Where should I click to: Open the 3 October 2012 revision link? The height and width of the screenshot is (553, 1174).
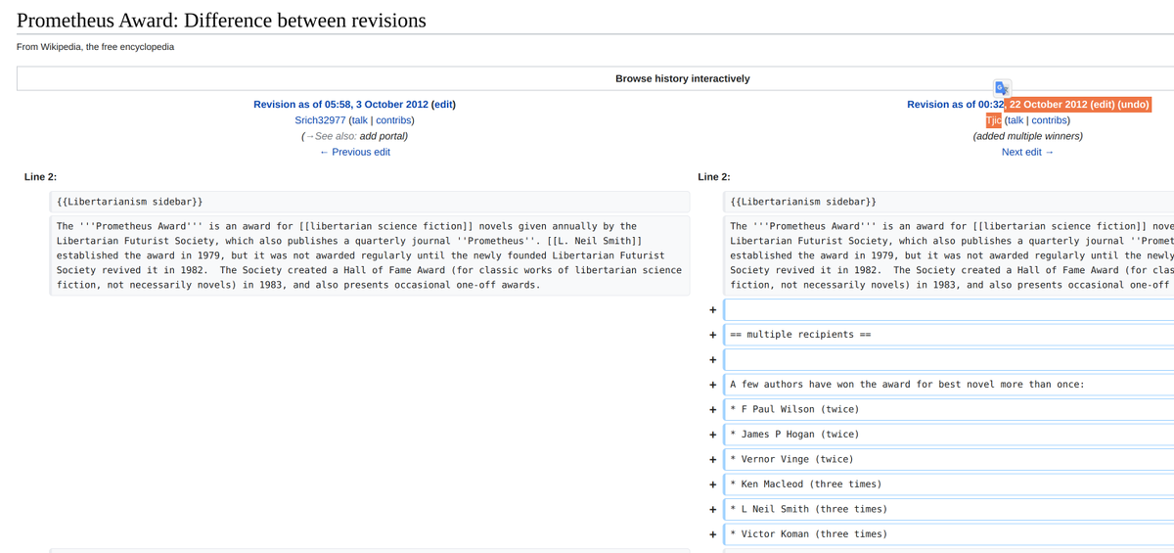(x=340, y=104)
